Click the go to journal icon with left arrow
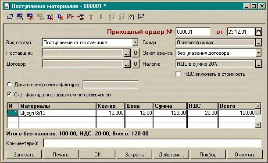Image resolution: width=268 pixels, height=163 pixels. 71,17
